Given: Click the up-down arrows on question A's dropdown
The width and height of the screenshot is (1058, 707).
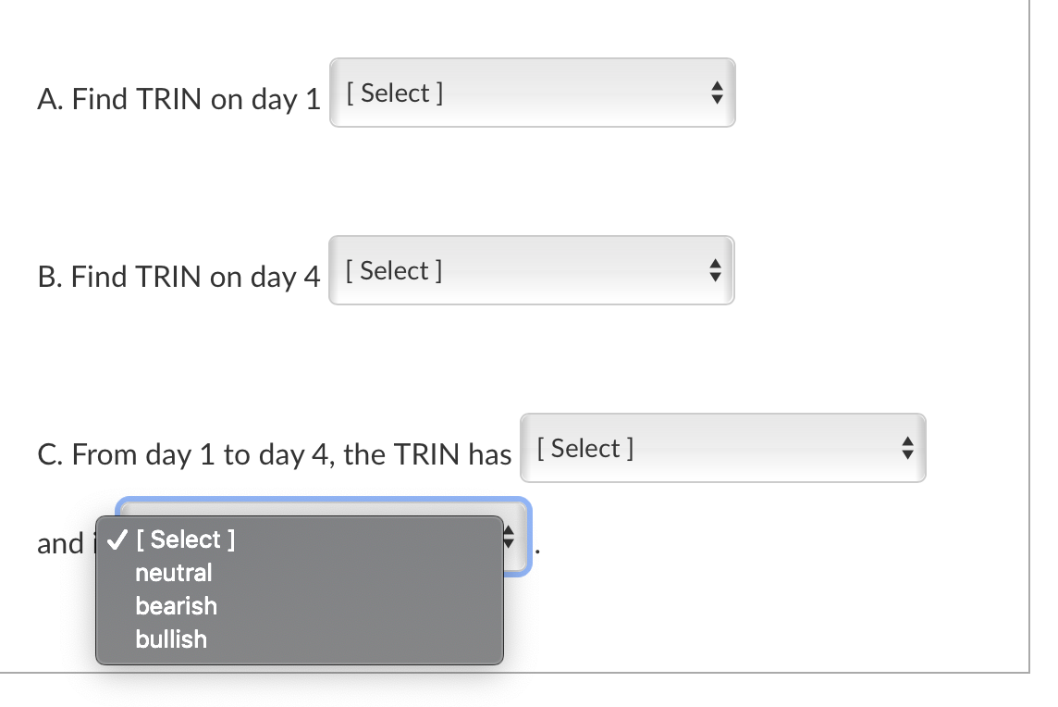Looking at the screenshot, I should [718, 93].
